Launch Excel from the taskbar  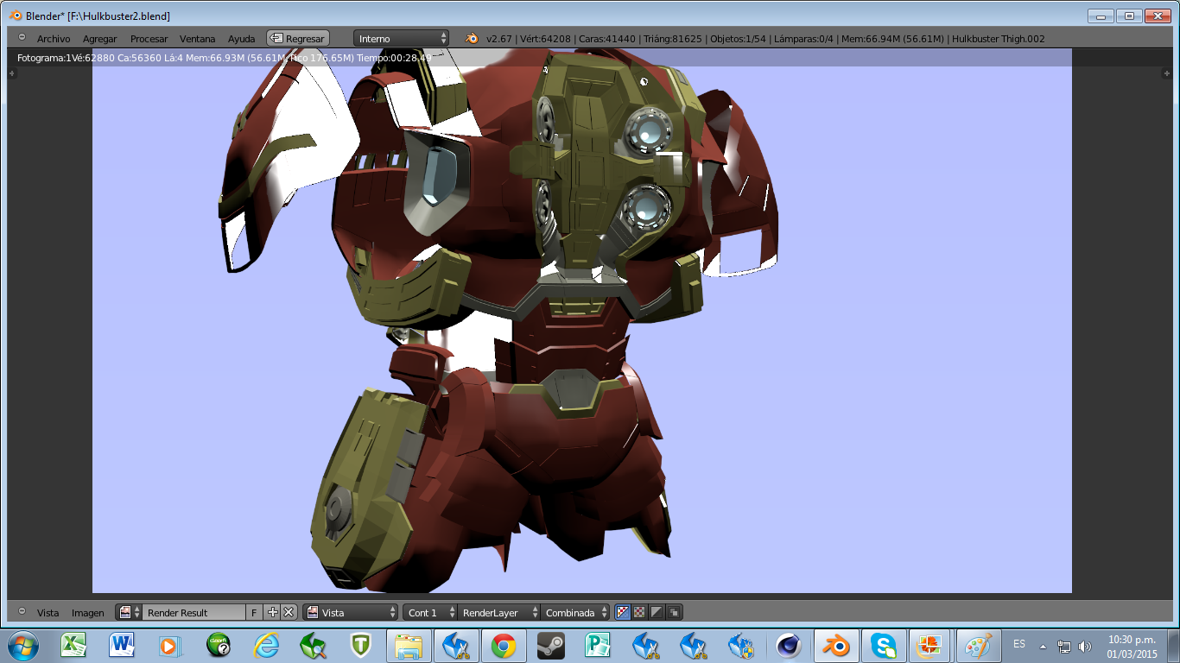coord(74,645)
